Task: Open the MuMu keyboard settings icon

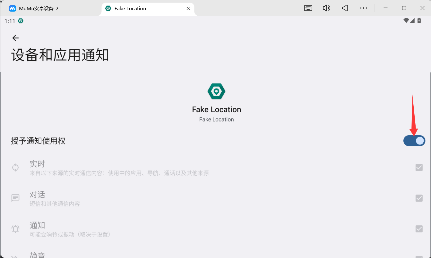Action: 308,8
